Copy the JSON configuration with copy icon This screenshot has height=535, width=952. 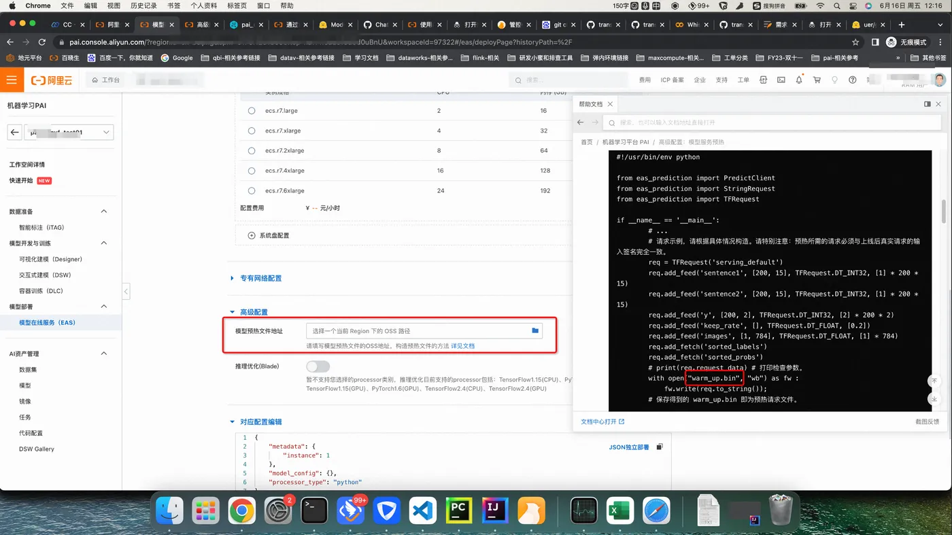pyautogui.click(x=660, y=447)
